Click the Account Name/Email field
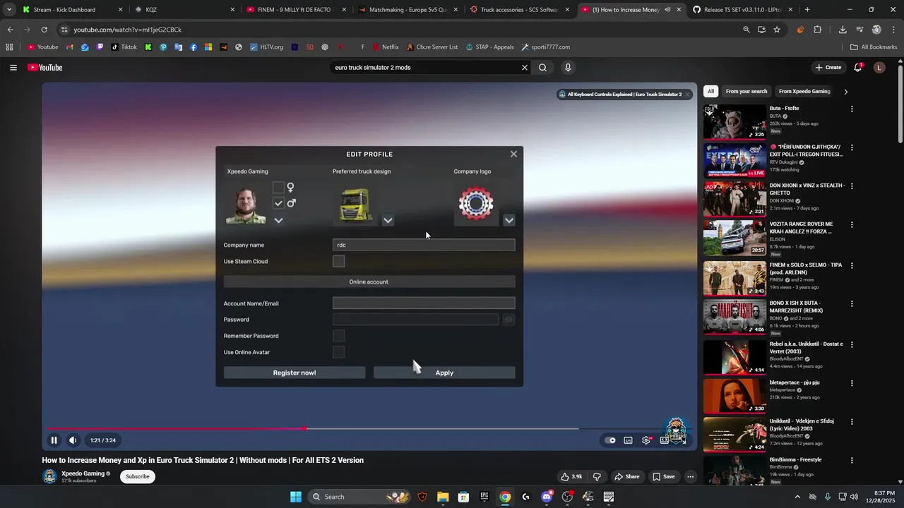 [x=424, y=303]
